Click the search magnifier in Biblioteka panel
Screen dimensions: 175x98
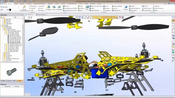point(15,17)
